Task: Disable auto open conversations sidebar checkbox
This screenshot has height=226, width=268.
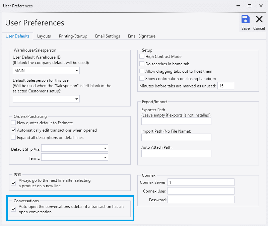Action: 14,209
